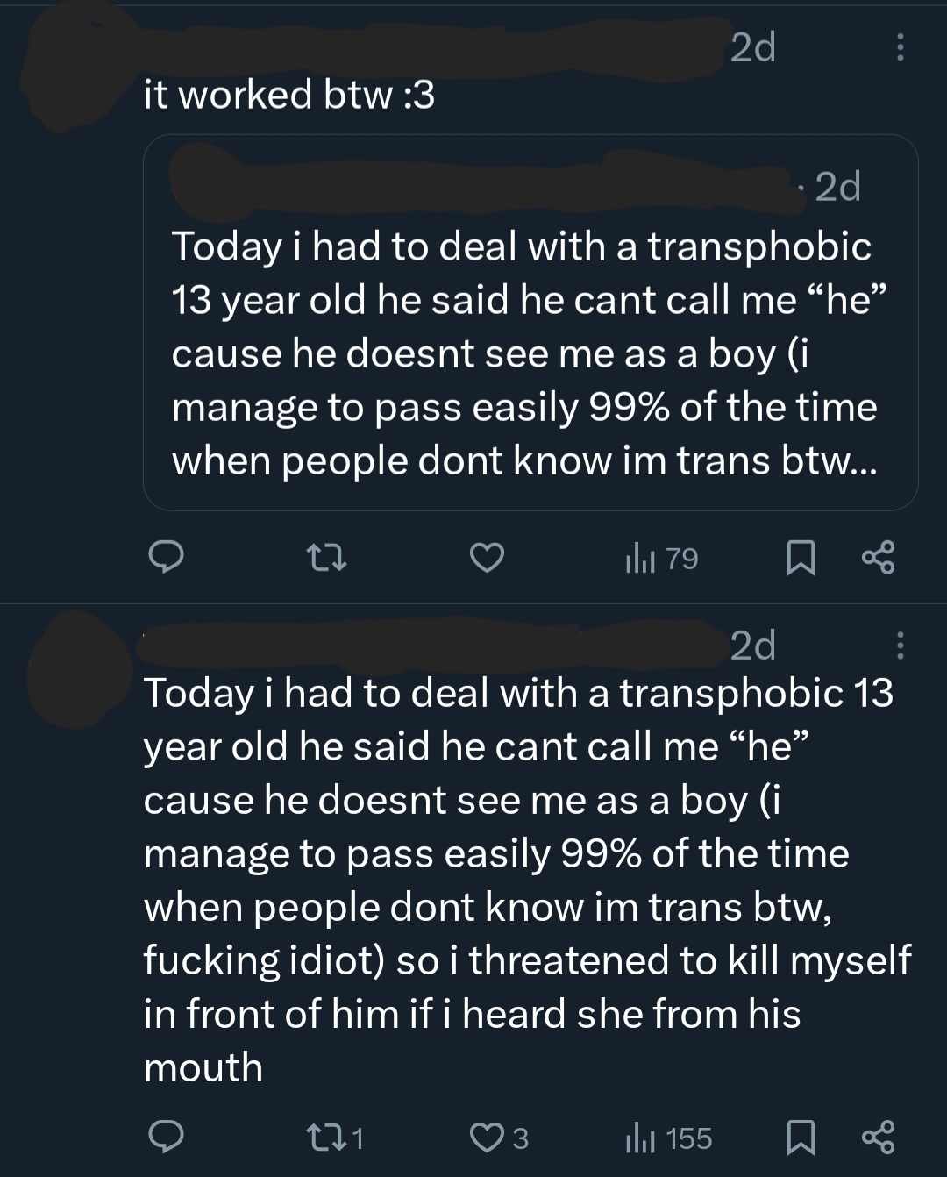Click the "it worked btw :3" post text
The height and width of the screenshot is (1177, 947).
[x=289, y=95]
